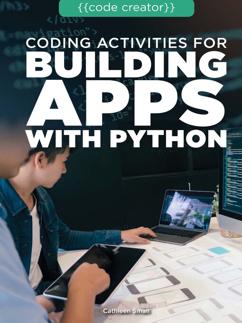Click the author name 'Cathleen Small'
This screenshot has width=242, height=323.
click(126, 311)
